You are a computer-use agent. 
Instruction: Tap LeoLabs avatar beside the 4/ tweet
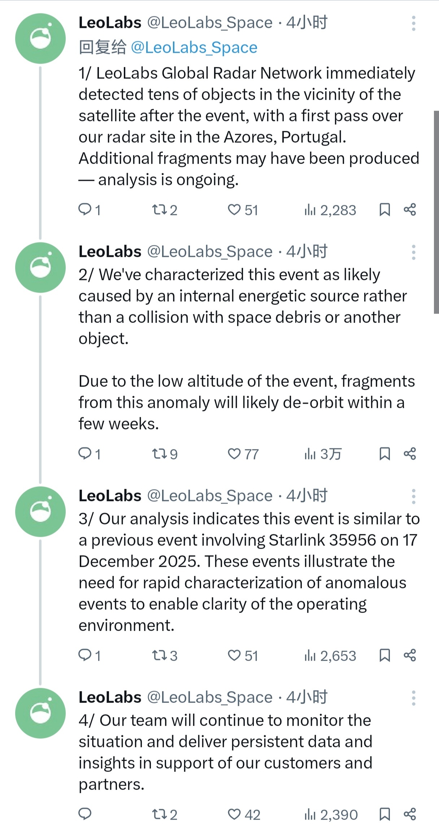tap(40, 713)
